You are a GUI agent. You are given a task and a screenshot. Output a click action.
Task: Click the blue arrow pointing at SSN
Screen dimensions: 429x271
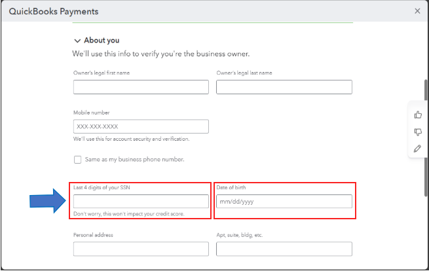[48, 204]
